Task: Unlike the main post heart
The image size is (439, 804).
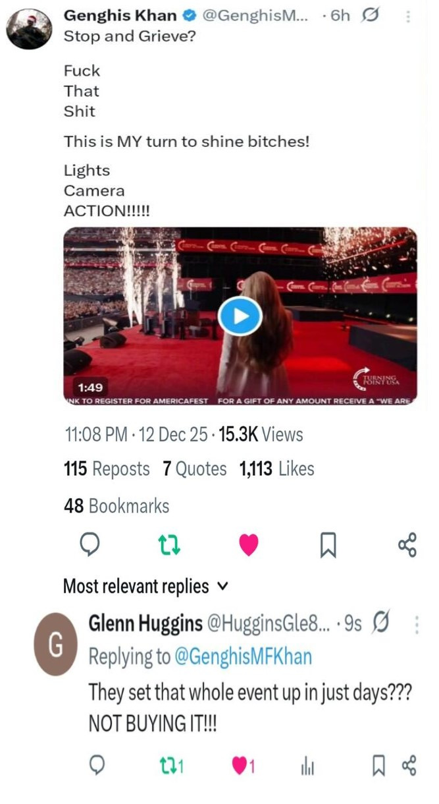Action: tap(248, 544)
